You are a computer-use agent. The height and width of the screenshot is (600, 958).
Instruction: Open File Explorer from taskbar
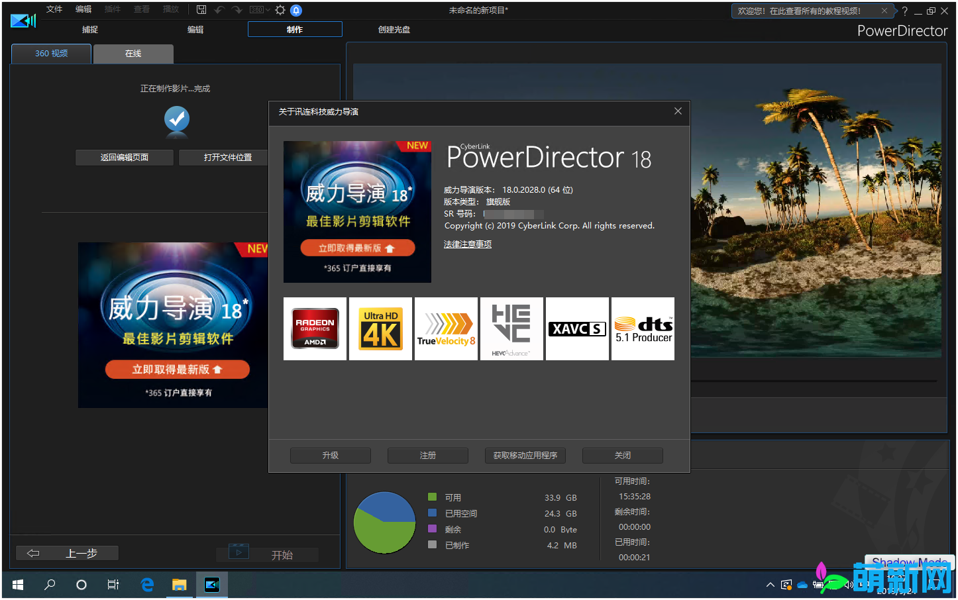[180, 585]
